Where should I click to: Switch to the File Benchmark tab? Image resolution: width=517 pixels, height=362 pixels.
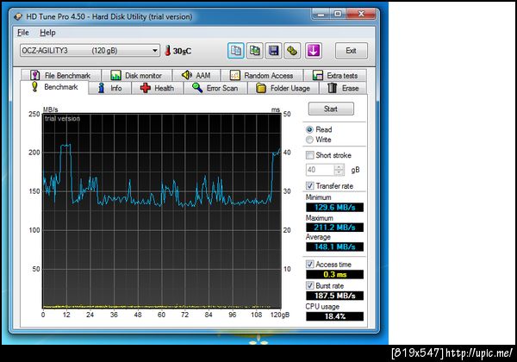[60, 76]
